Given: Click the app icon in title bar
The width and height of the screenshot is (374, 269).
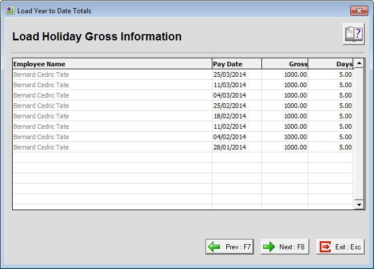Looking at the screenshot, I should coord(10,10).
